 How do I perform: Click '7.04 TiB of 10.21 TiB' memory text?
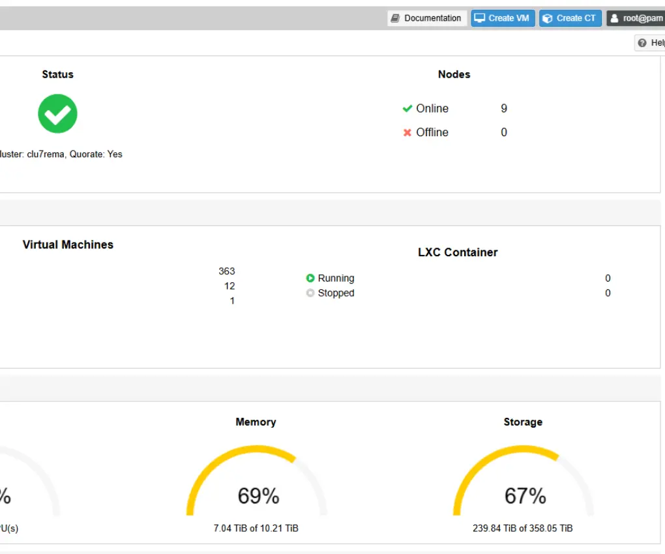[256, 528]
